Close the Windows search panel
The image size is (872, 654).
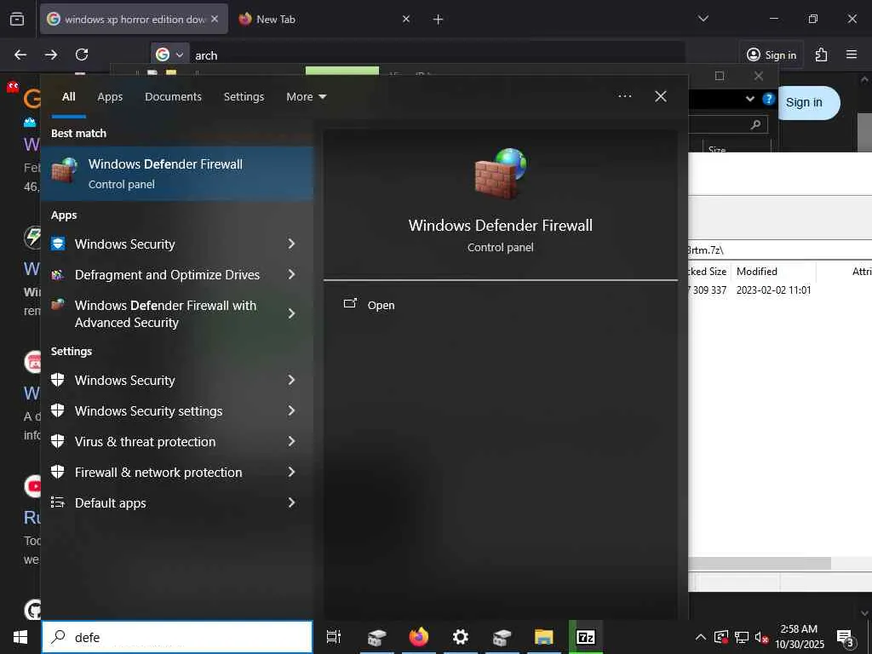tap(661, 96)
